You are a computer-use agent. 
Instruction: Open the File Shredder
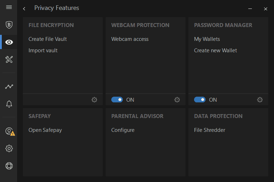[210, 130]
